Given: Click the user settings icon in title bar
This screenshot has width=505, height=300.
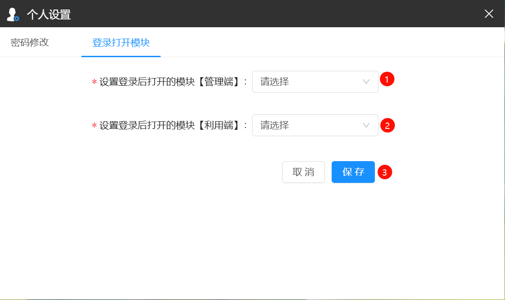Looking at the screenshot, I should 13,14.
